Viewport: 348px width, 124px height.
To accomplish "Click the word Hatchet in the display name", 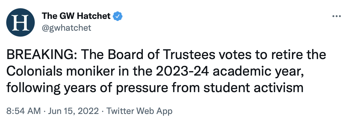I will point(94,16).
